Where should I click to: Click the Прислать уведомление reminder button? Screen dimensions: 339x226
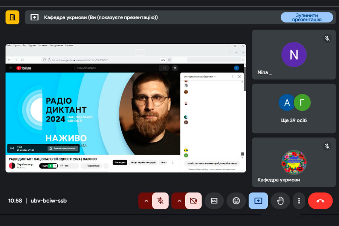pos(63,148)
